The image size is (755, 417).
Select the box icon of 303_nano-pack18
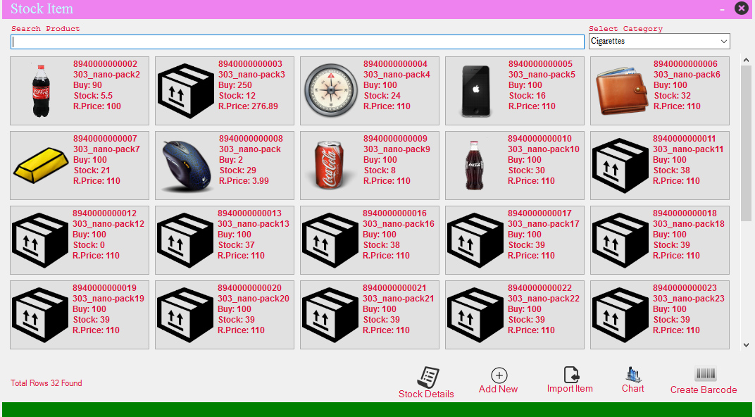[x=620, y=240]
